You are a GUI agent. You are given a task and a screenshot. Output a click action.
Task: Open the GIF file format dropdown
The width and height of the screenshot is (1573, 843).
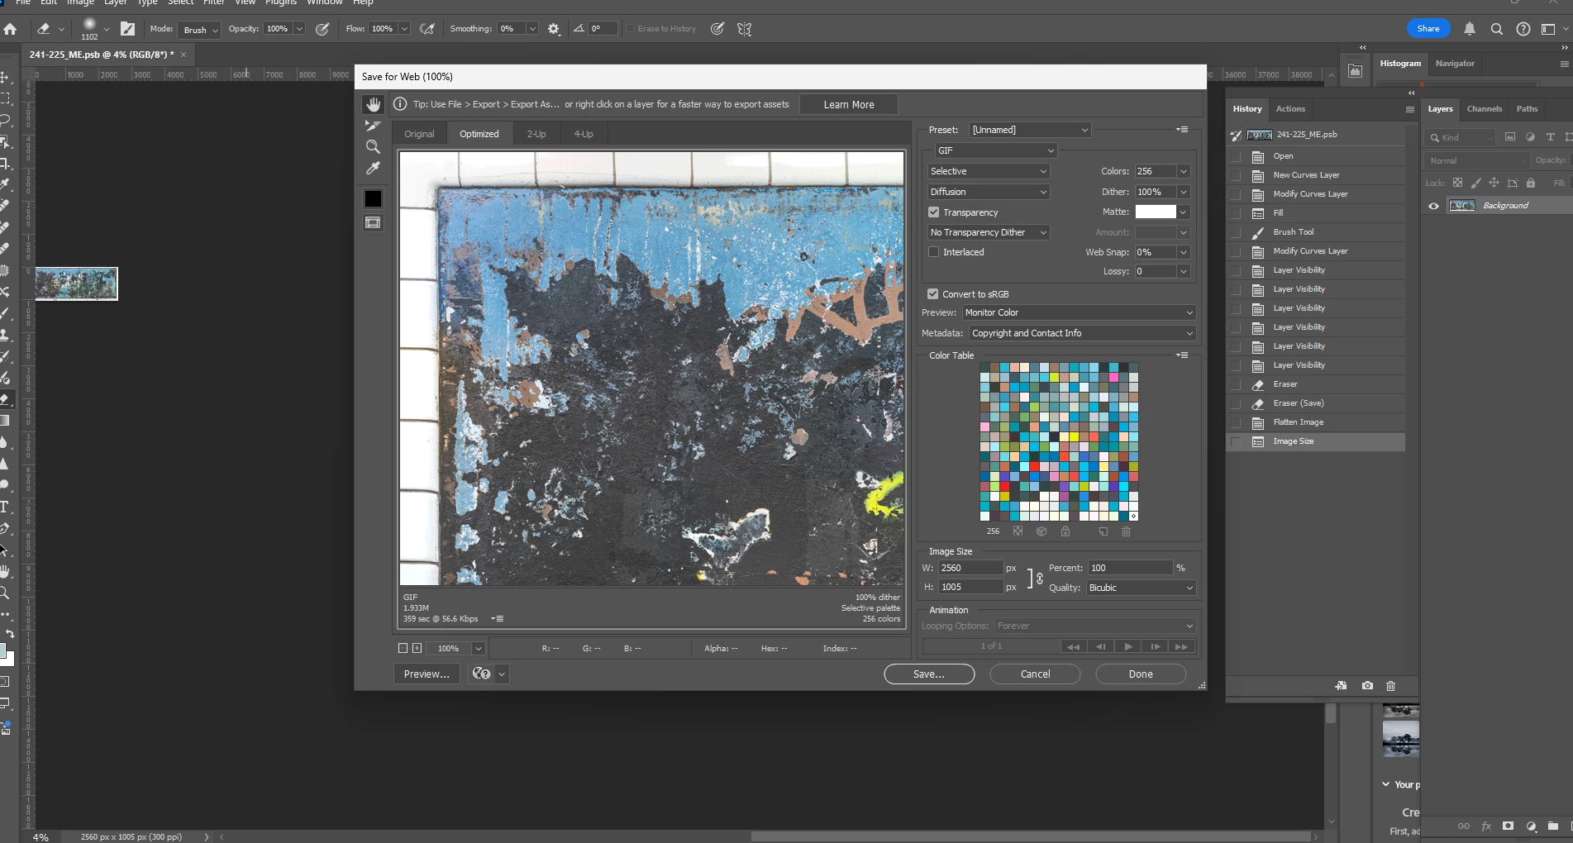click(x=996, y=150)
